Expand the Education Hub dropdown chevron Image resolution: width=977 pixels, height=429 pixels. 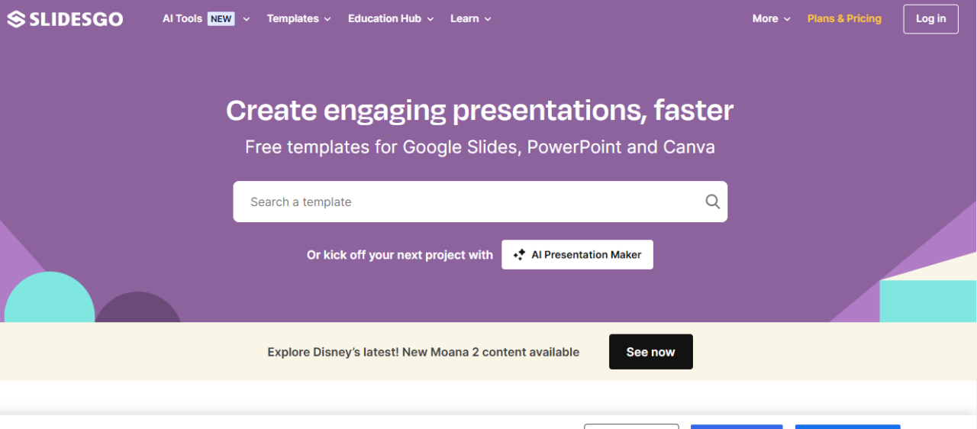pyautogui.click(x=430, y=19)
